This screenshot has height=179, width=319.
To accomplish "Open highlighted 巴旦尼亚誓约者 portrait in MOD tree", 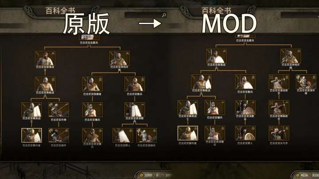I will [x=187, y=133].
